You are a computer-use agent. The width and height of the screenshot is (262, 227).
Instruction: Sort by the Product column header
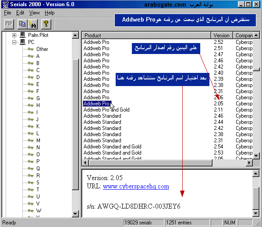(146, 36)
